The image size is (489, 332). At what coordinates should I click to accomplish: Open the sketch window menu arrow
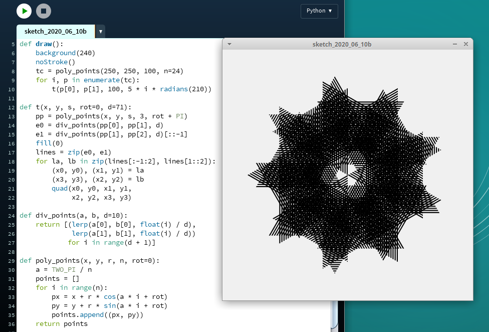(x=229, y=44)
